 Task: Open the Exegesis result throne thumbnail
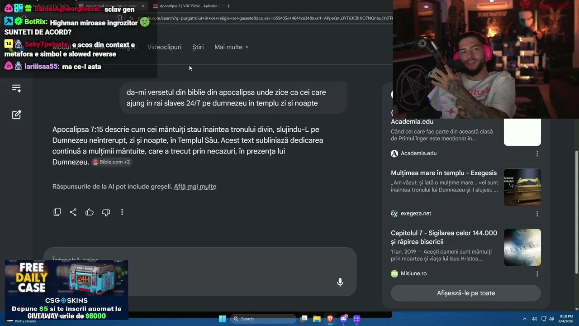(x=522, y=187)
